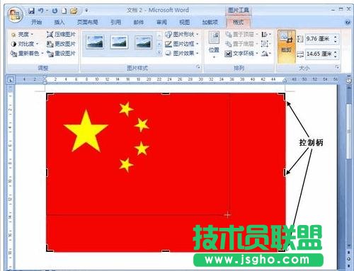Screen dimensions: 354x271
Task: Switch to the 加载项 Add-ins tab
Action: [x=210, y=22]
